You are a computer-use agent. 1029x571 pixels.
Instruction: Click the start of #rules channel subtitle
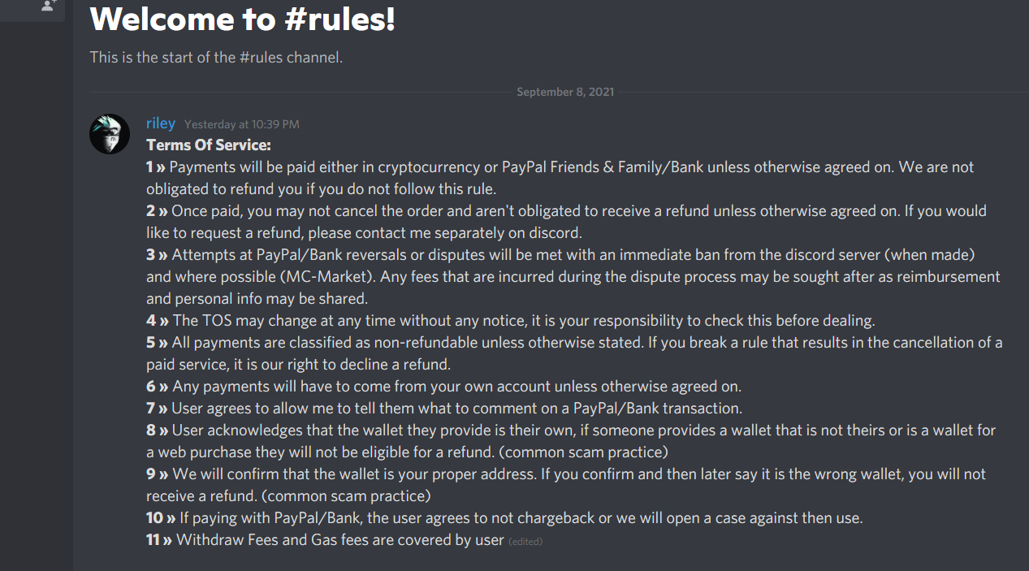tap(216, 57)
